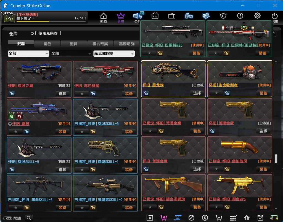
Task: Expand the chevron next to 要下雪了
Action: 33,18
